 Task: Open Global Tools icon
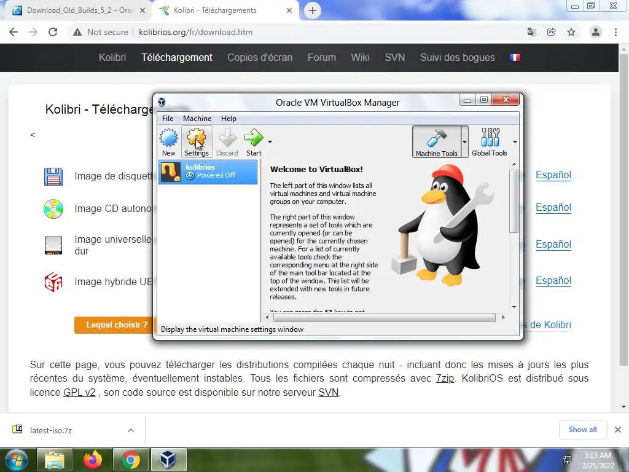click(490, 138)
